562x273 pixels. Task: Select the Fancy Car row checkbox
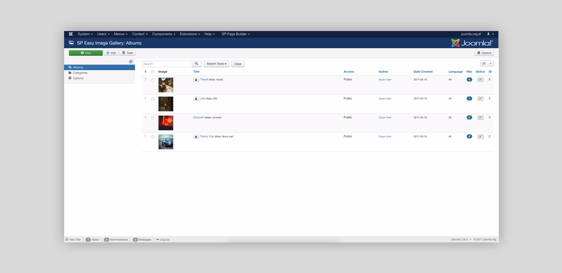click(x=153, y=137)
